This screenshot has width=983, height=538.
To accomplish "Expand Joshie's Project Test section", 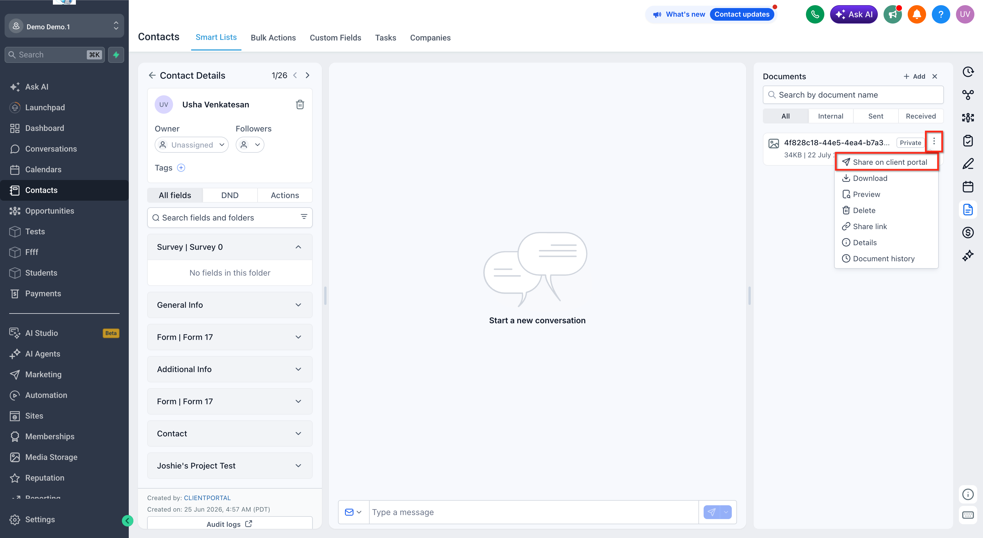I will 230,466.
